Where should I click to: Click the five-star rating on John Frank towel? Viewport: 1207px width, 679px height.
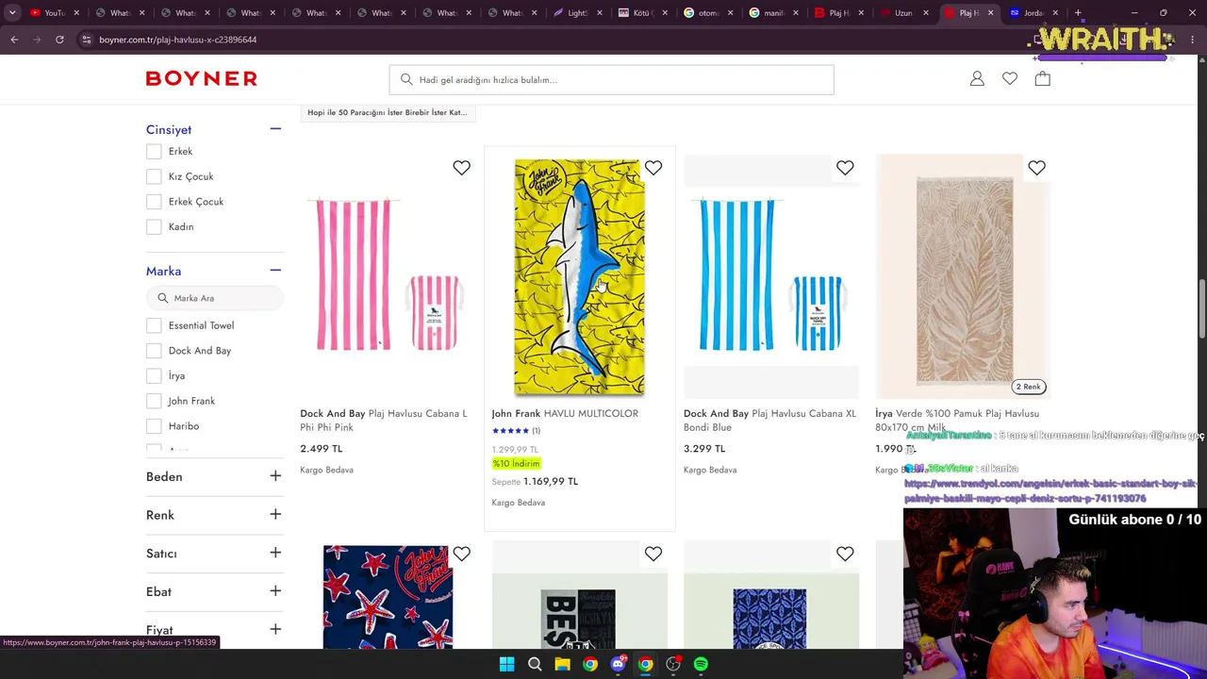coord(510,431)
